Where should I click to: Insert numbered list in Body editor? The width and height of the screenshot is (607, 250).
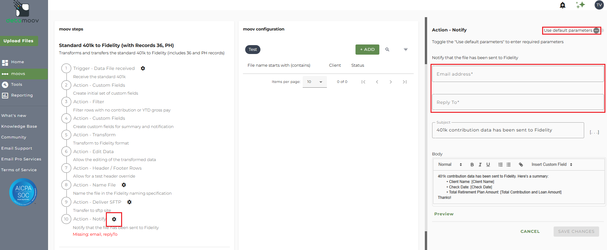coord(500,165)
